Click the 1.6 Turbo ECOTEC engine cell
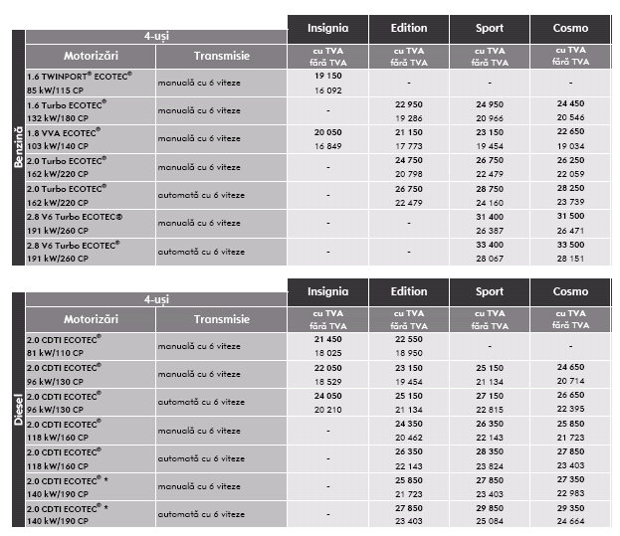The width and height of the screenshot is (620, 536). coord(91,110)
